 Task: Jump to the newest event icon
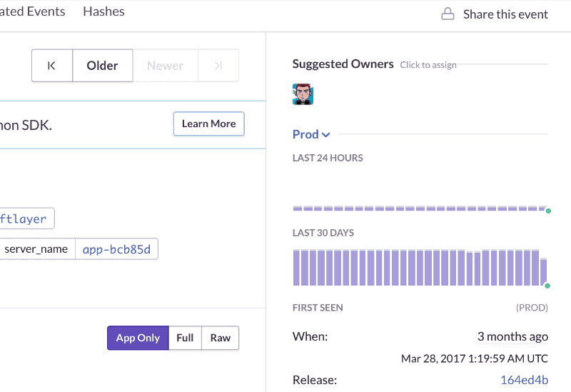[218, 66]
